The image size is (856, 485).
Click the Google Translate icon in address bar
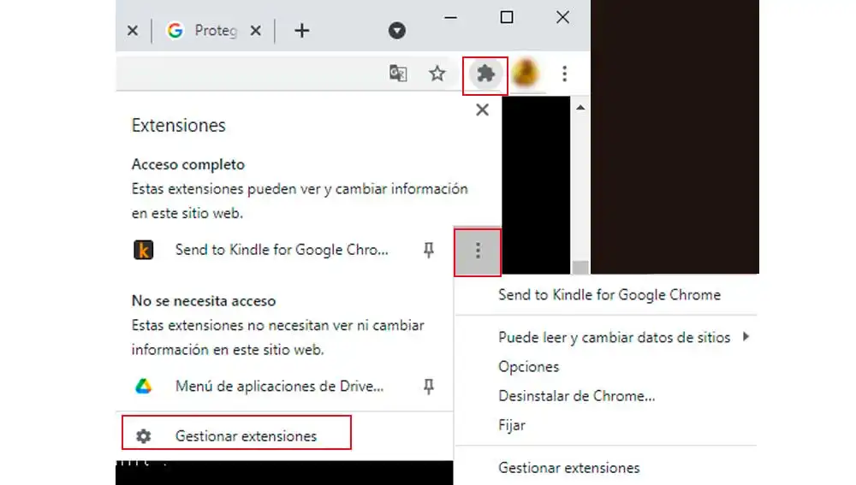click(x=398, y=73)
